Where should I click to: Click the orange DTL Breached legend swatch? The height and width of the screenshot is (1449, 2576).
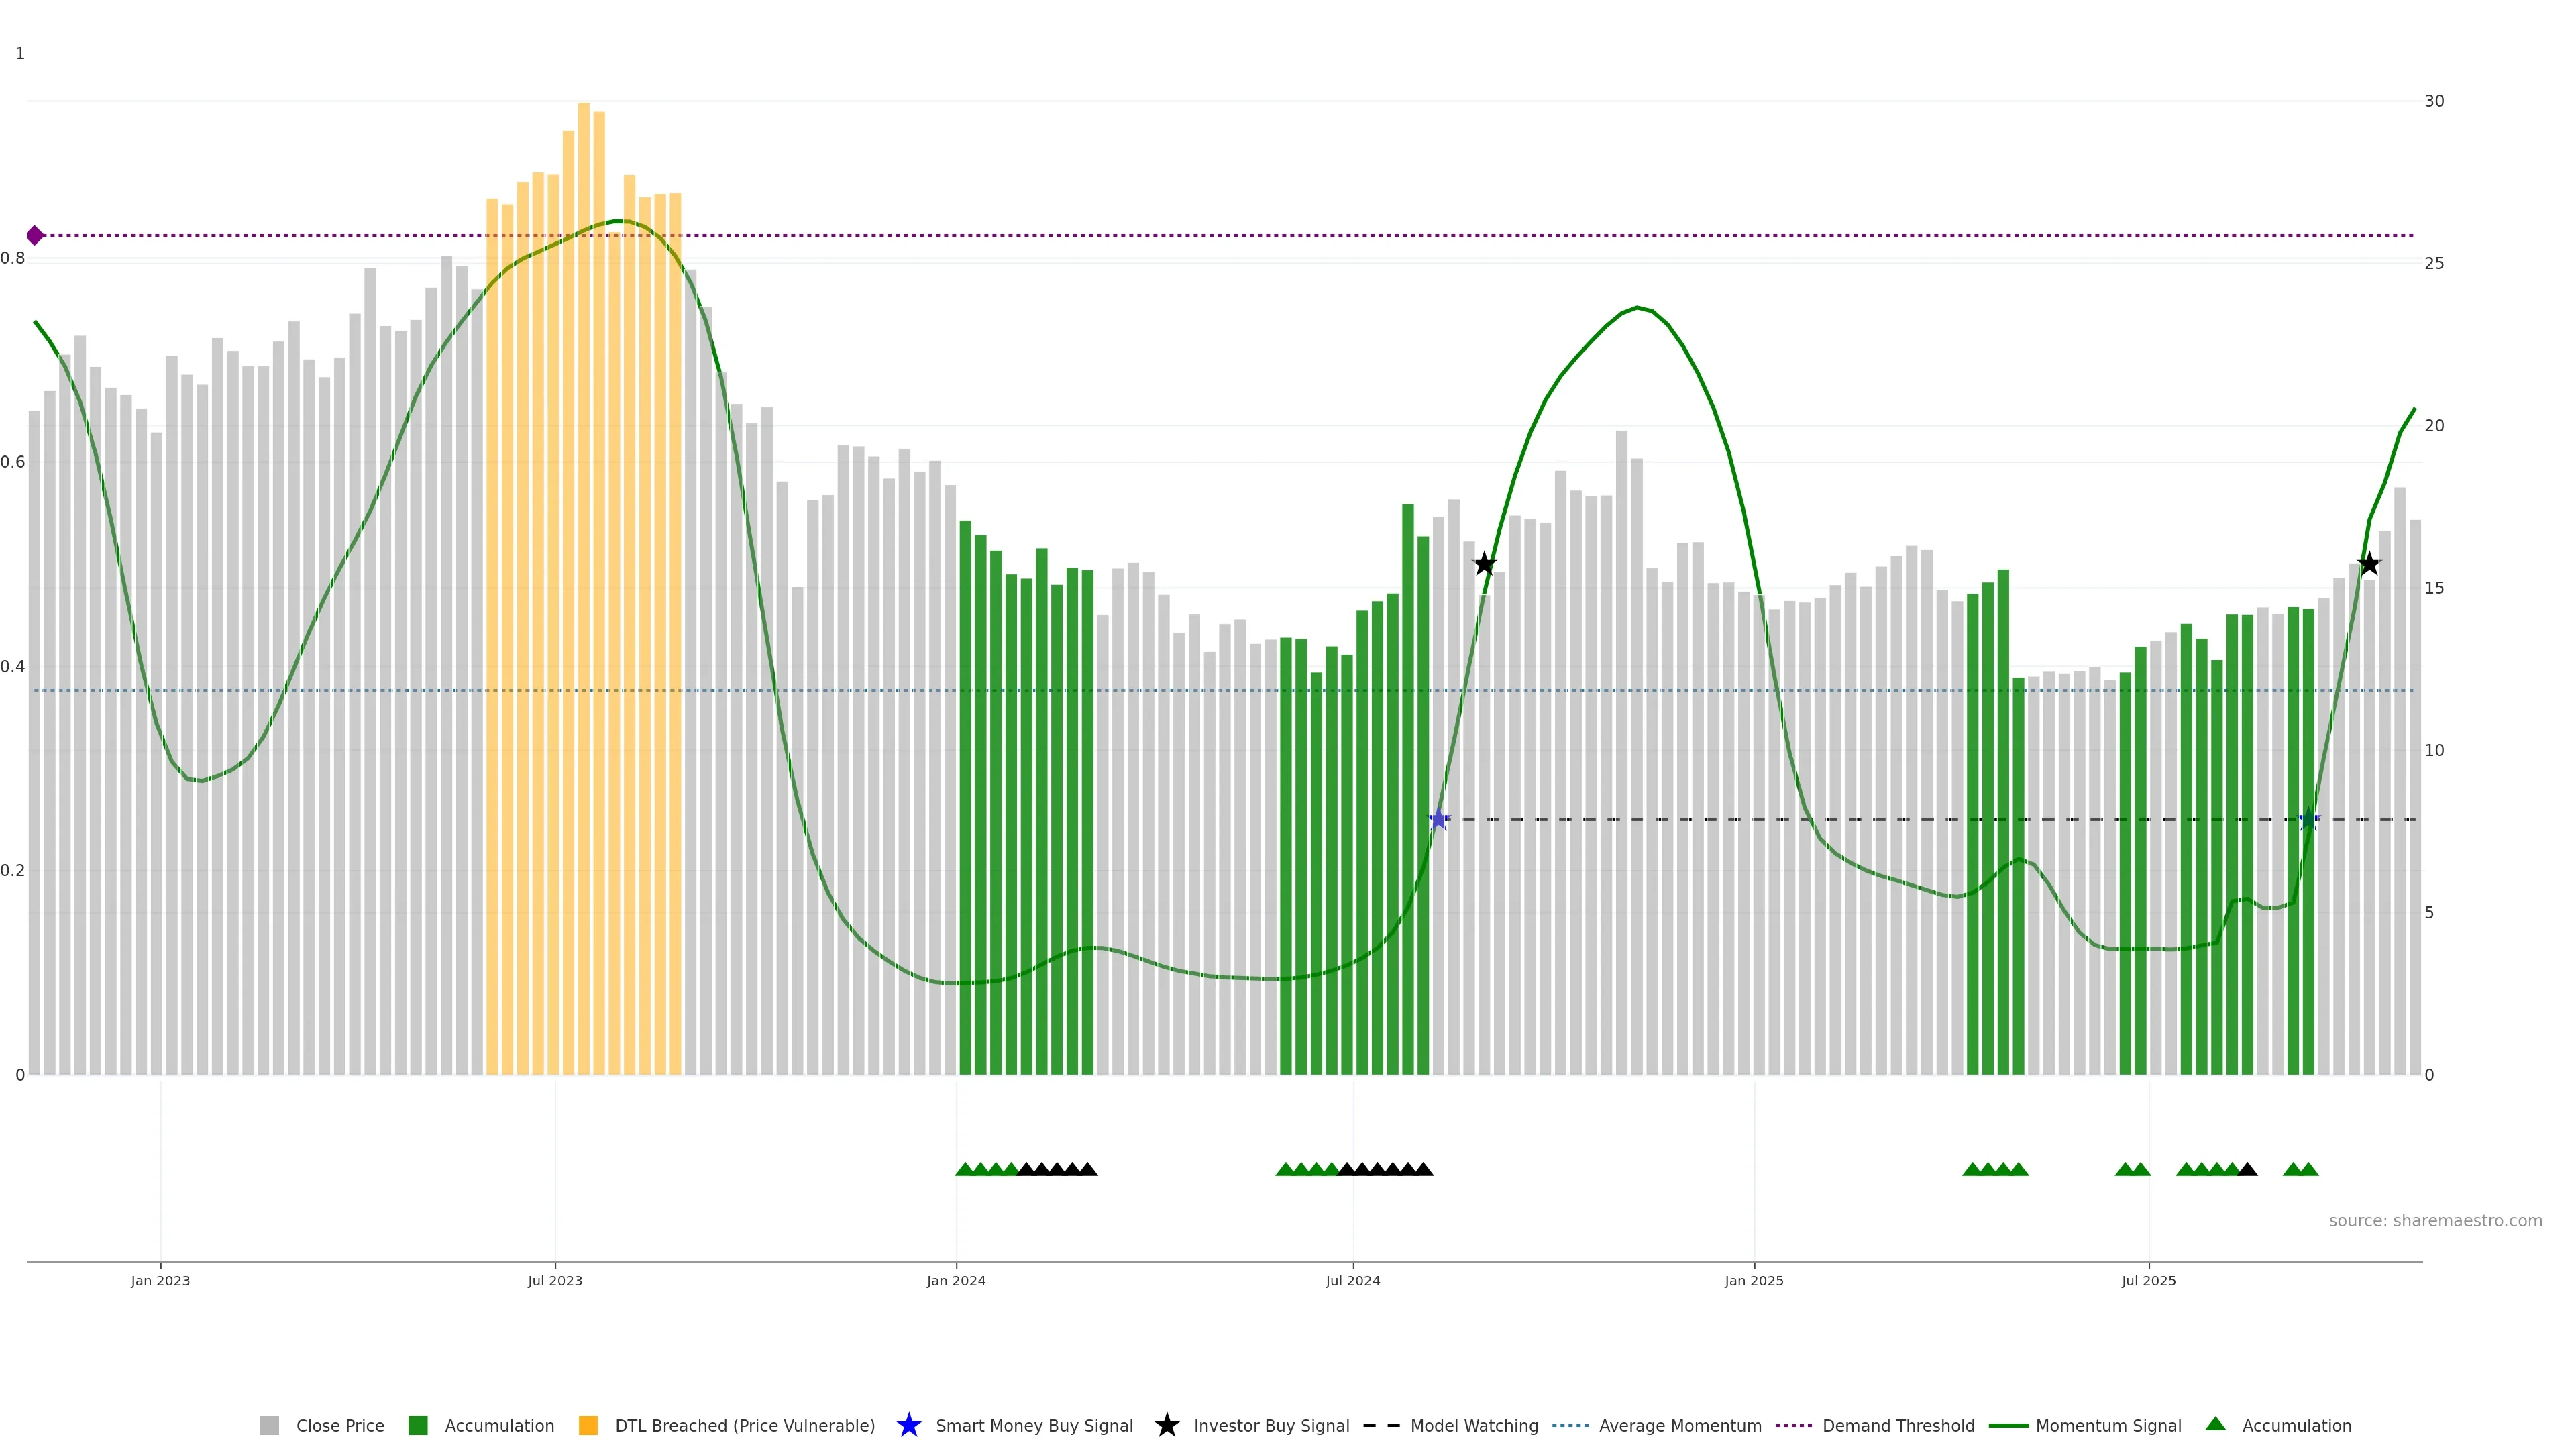(x=588, y=1426)
